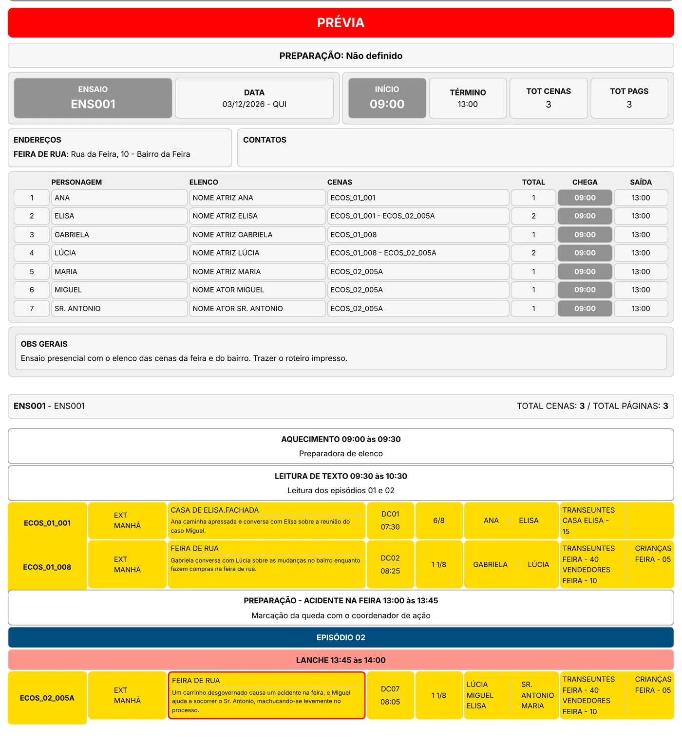This screenshot has width=682, height=742.
Task: Select the DC01 07:30 cell
Action: (x=390, y=520)
